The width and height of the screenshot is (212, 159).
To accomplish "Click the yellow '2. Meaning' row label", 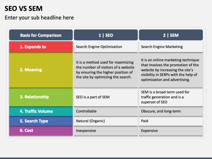I will pos(41,70).
